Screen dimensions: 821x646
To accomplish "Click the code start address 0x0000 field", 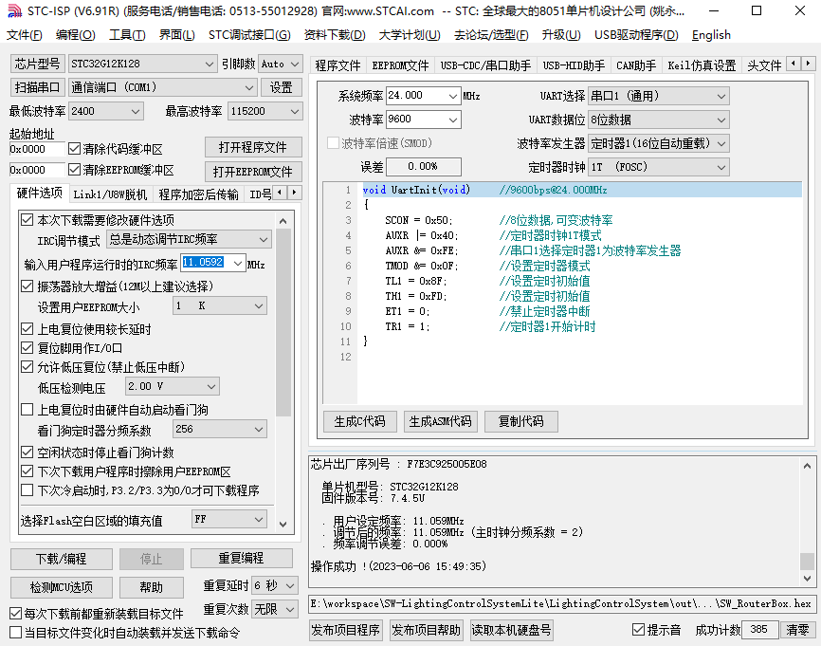I will point(37,149).
